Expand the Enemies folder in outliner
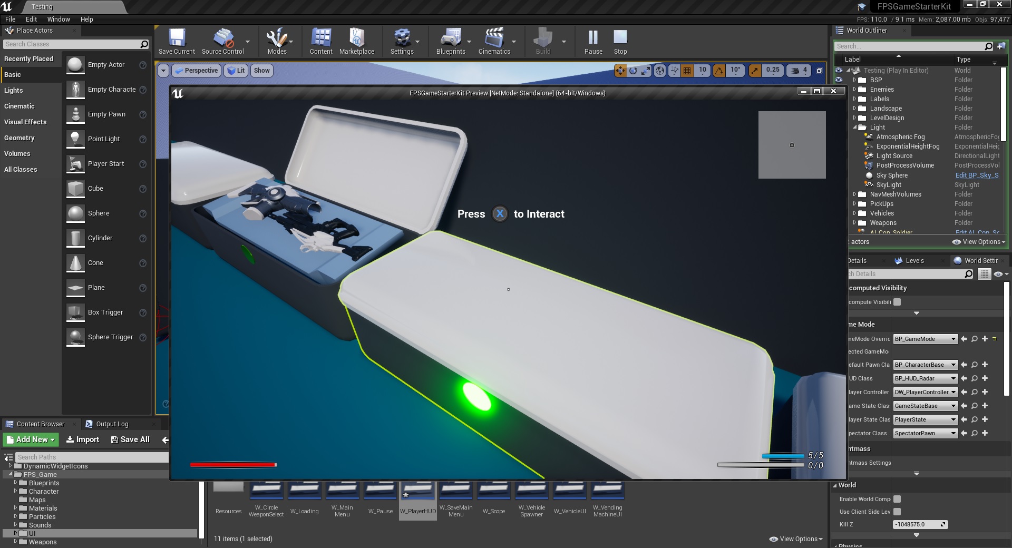Viewport: 1012px width, 548px height. point(854,90)
